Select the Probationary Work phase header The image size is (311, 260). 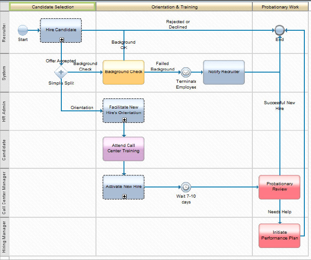(x=280, y=7)
